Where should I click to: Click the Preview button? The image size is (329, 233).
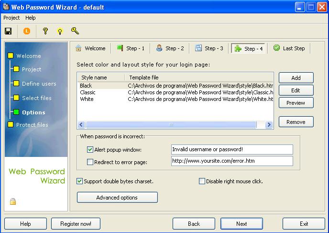(x=296, y=103)
